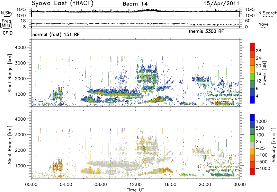277x192 pixels.
Task: Click 'Slant Range [km]' label of power panel
Action: 10,73
